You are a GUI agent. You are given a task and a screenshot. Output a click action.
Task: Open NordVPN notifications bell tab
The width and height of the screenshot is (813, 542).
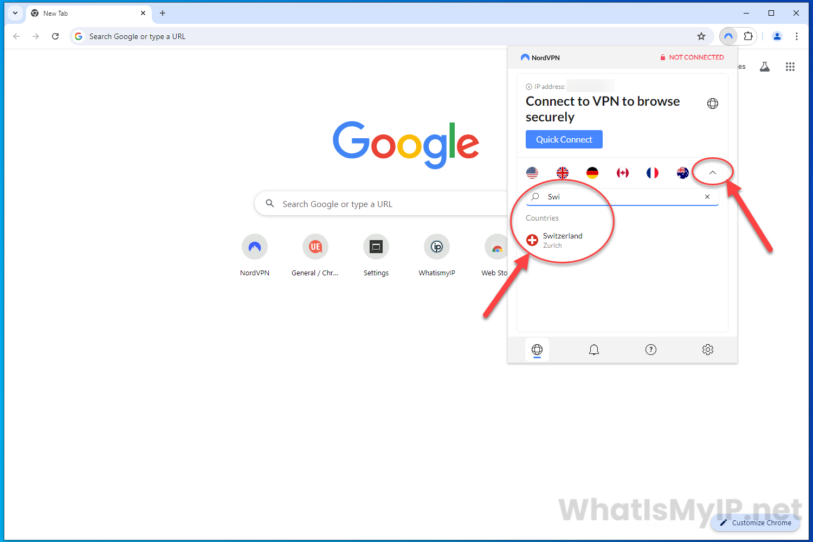click(x=594, y=350)
